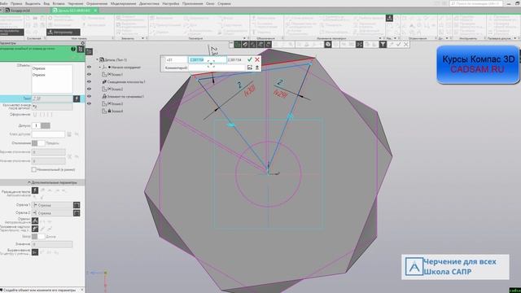Click the X icon in the viewport toolbar
The width and height of the screenshot is (521, 293).
tap(406, 44)
